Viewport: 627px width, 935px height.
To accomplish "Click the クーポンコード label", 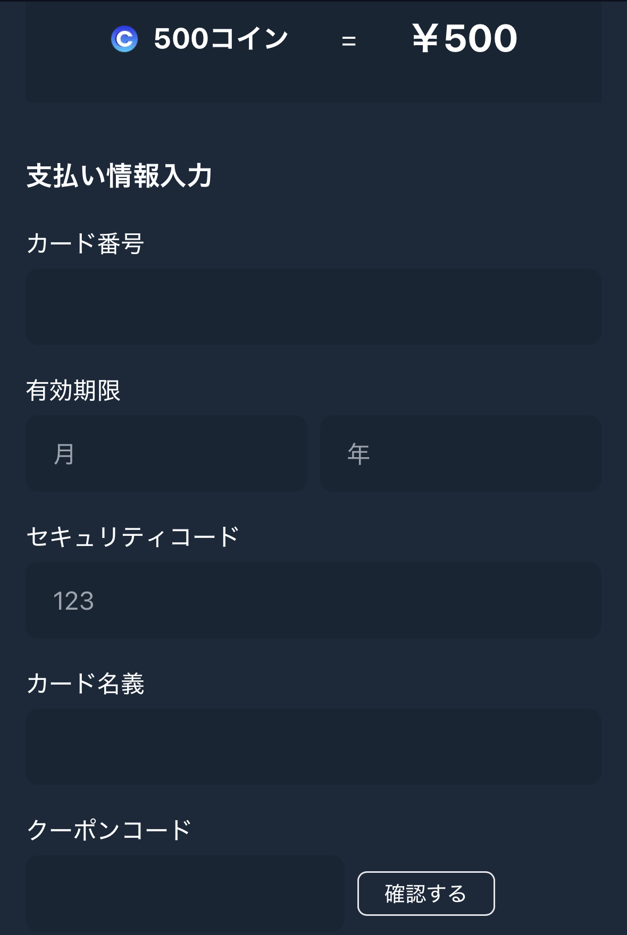I will (108, 830).
